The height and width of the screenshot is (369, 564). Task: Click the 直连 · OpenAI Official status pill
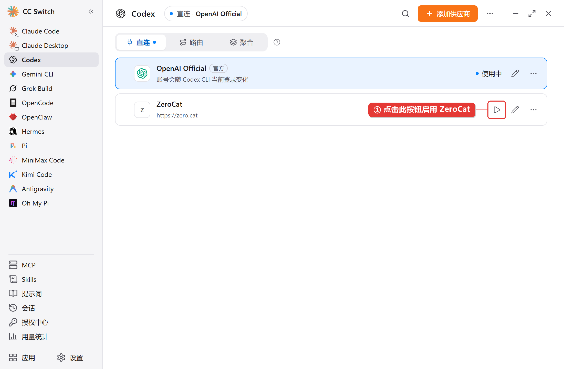206,14
